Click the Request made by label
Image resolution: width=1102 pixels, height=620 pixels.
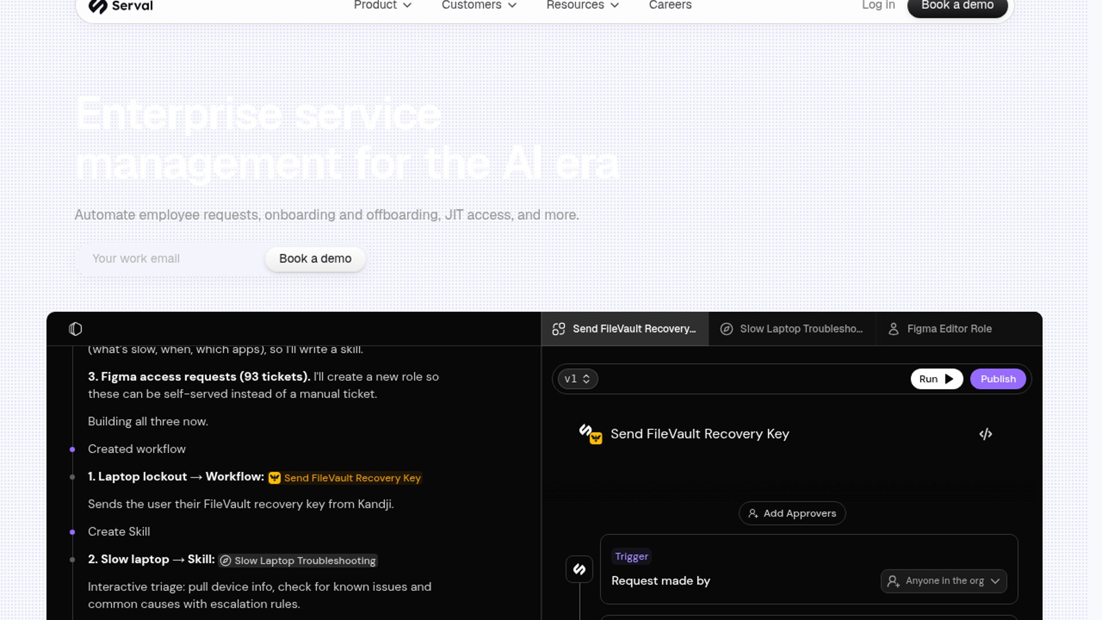(661, 581)
